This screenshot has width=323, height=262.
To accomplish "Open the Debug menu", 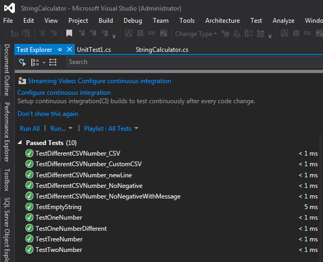I will (133, 21).
